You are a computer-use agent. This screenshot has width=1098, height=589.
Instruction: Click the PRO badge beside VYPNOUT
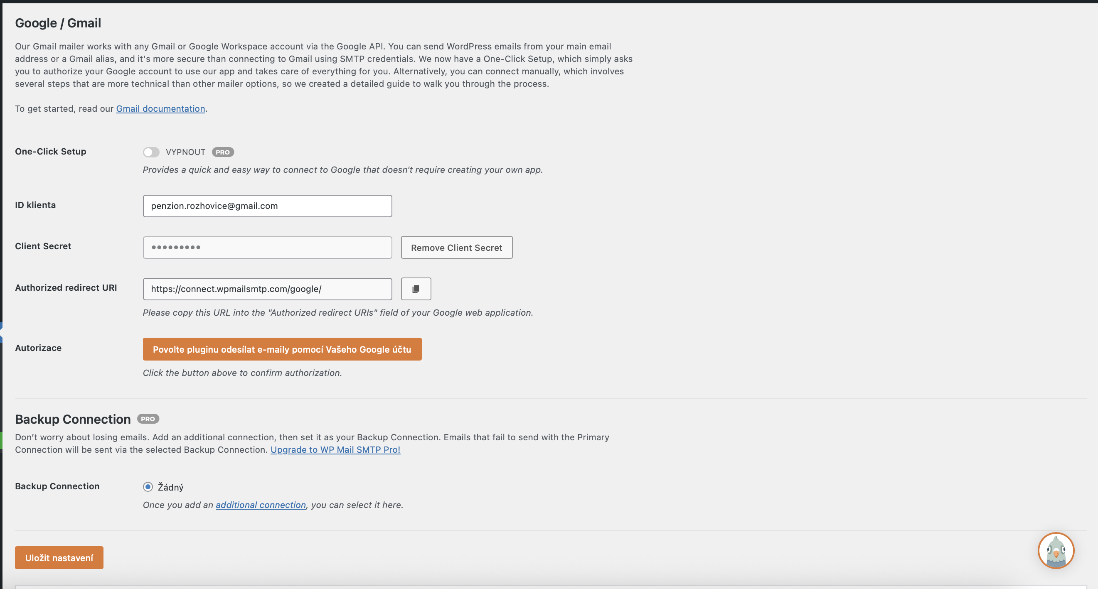pyautogui.click(x=222, y=152)
